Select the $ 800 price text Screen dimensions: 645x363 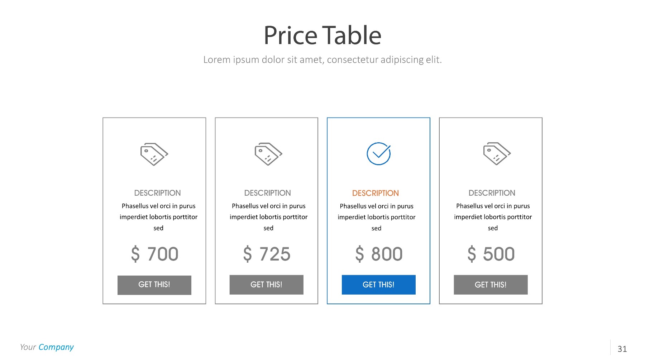(x=379, y=254)
